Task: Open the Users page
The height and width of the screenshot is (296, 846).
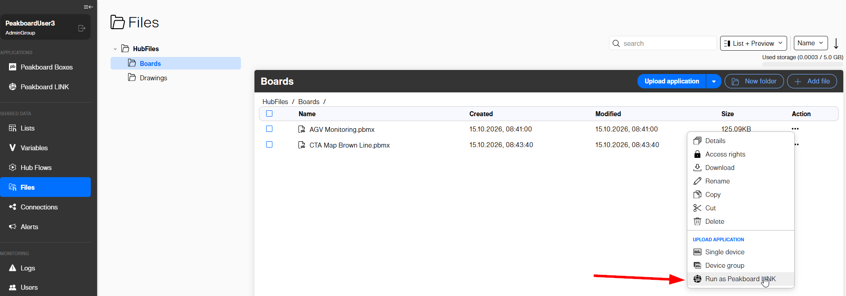Action: tap(45, 287)
